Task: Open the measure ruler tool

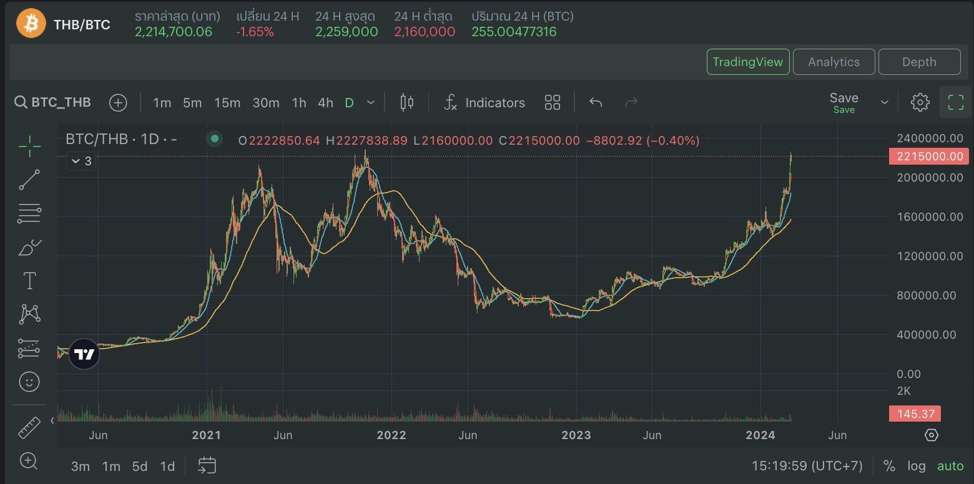Action: point(29,428)
